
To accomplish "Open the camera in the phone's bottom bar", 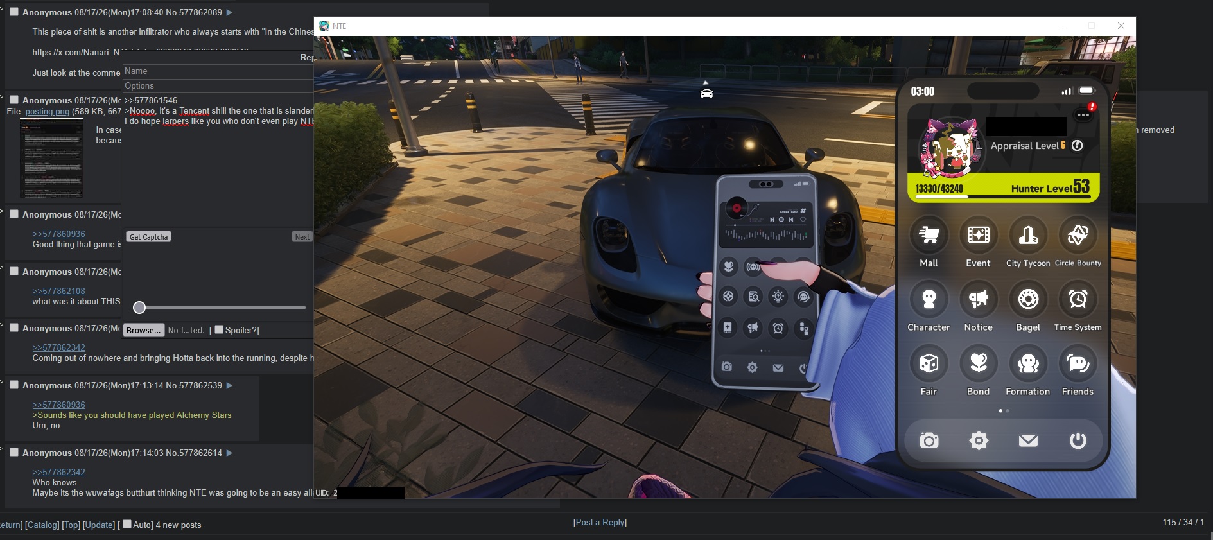I will tap(929, 440).
